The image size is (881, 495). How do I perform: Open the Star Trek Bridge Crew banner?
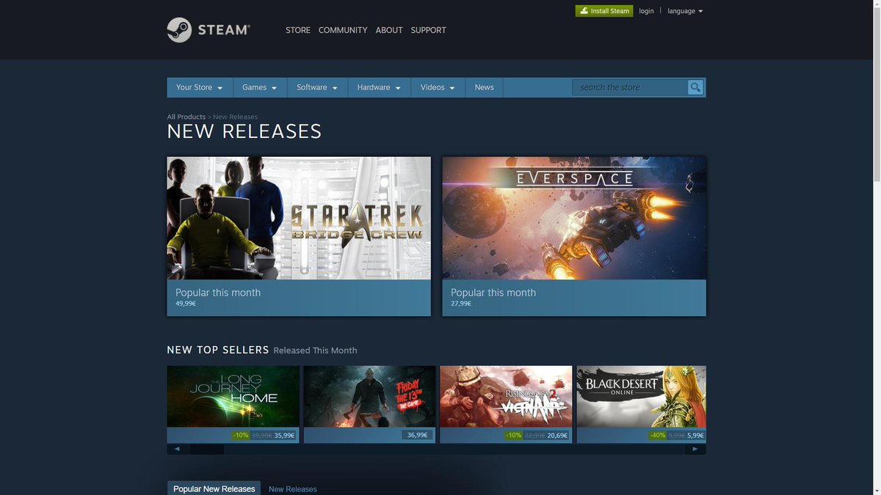click(299, 218)
